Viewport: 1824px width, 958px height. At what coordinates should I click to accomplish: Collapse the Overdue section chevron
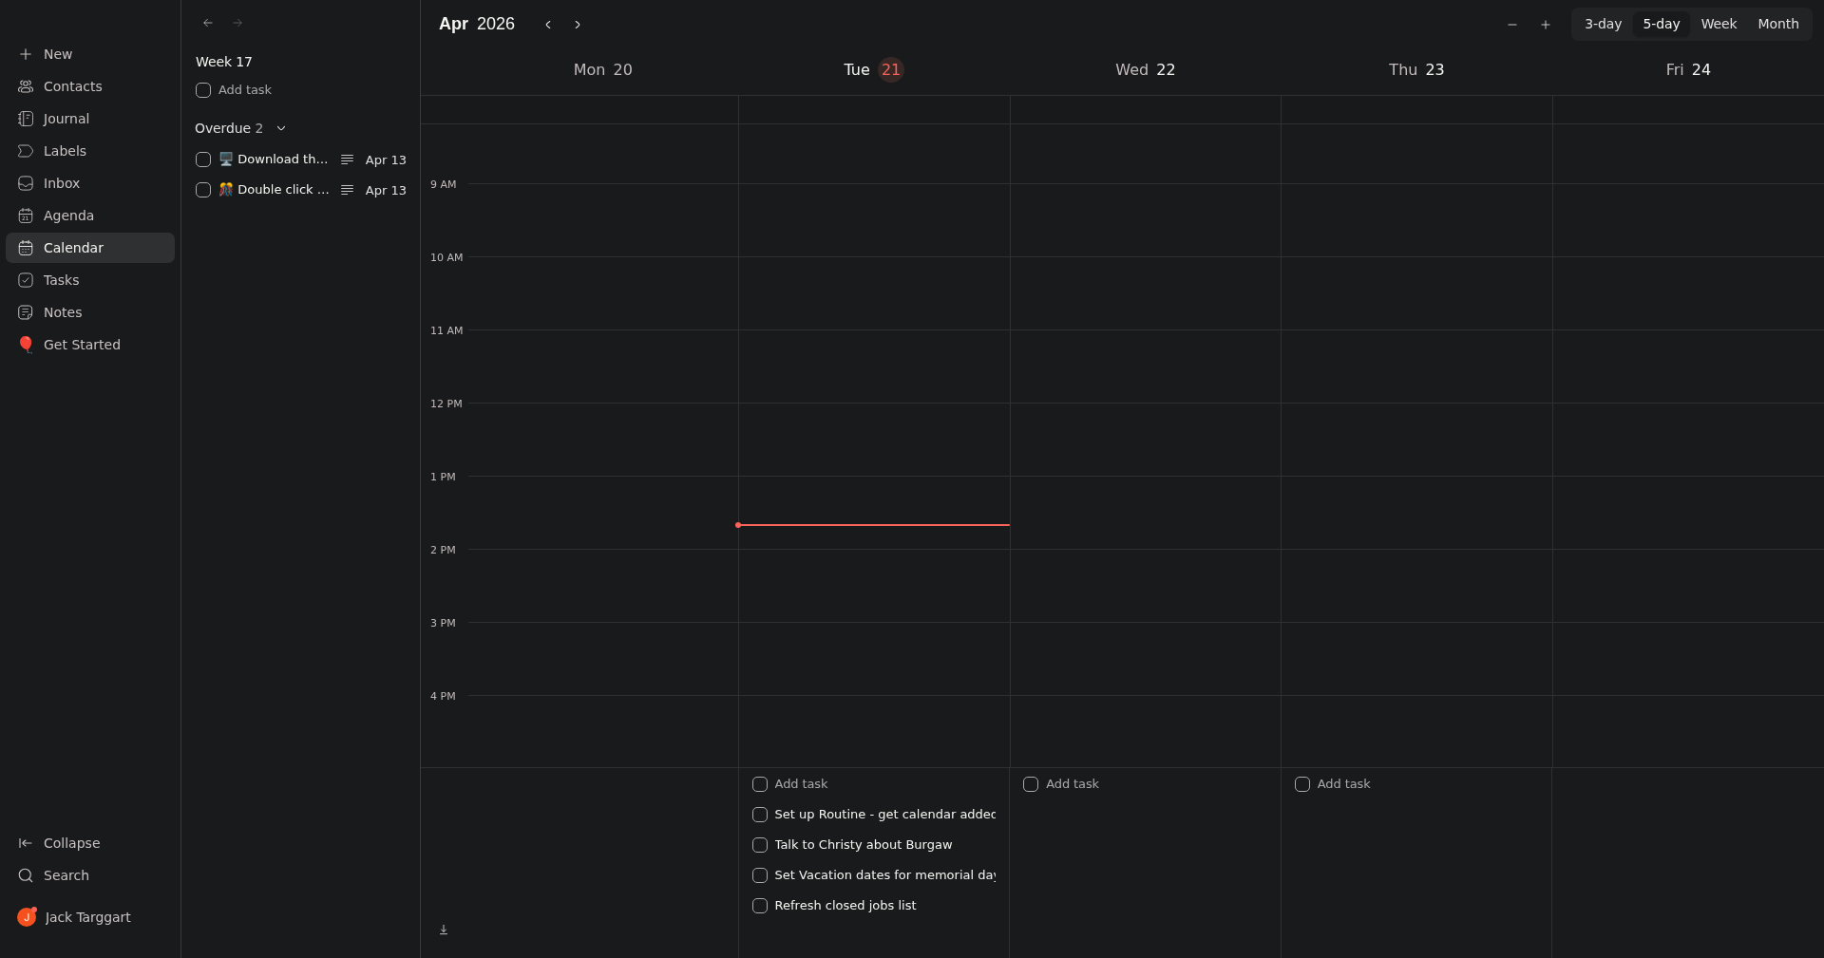pyautogui.click(x=281, y=128)
